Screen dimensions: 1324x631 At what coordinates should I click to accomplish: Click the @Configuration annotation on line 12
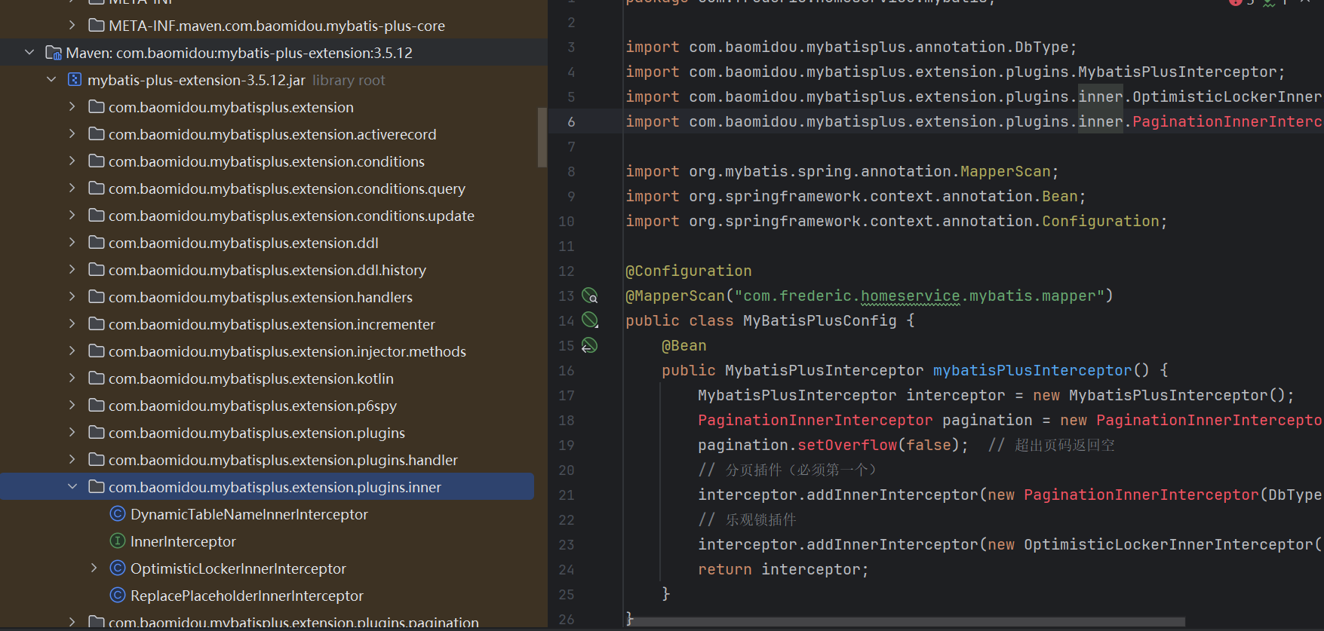[689, 271]
